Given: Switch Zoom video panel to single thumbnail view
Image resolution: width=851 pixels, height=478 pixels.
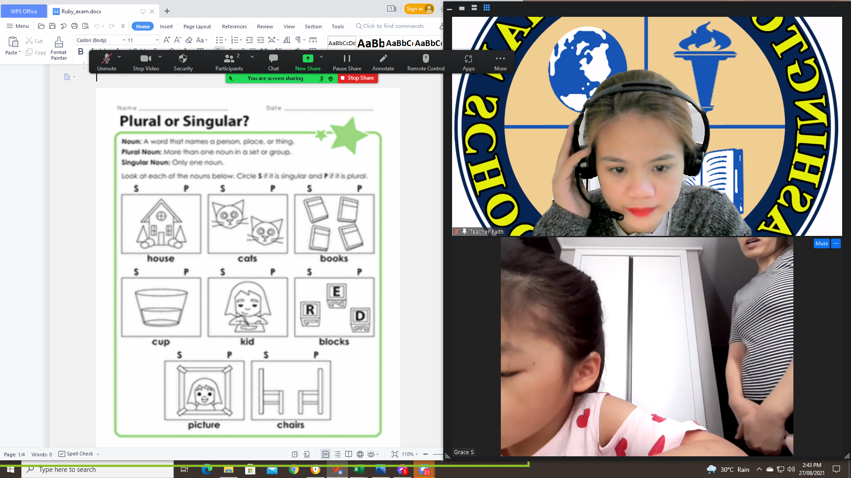Looking at the screenshot, I should (x=462, y=8).
